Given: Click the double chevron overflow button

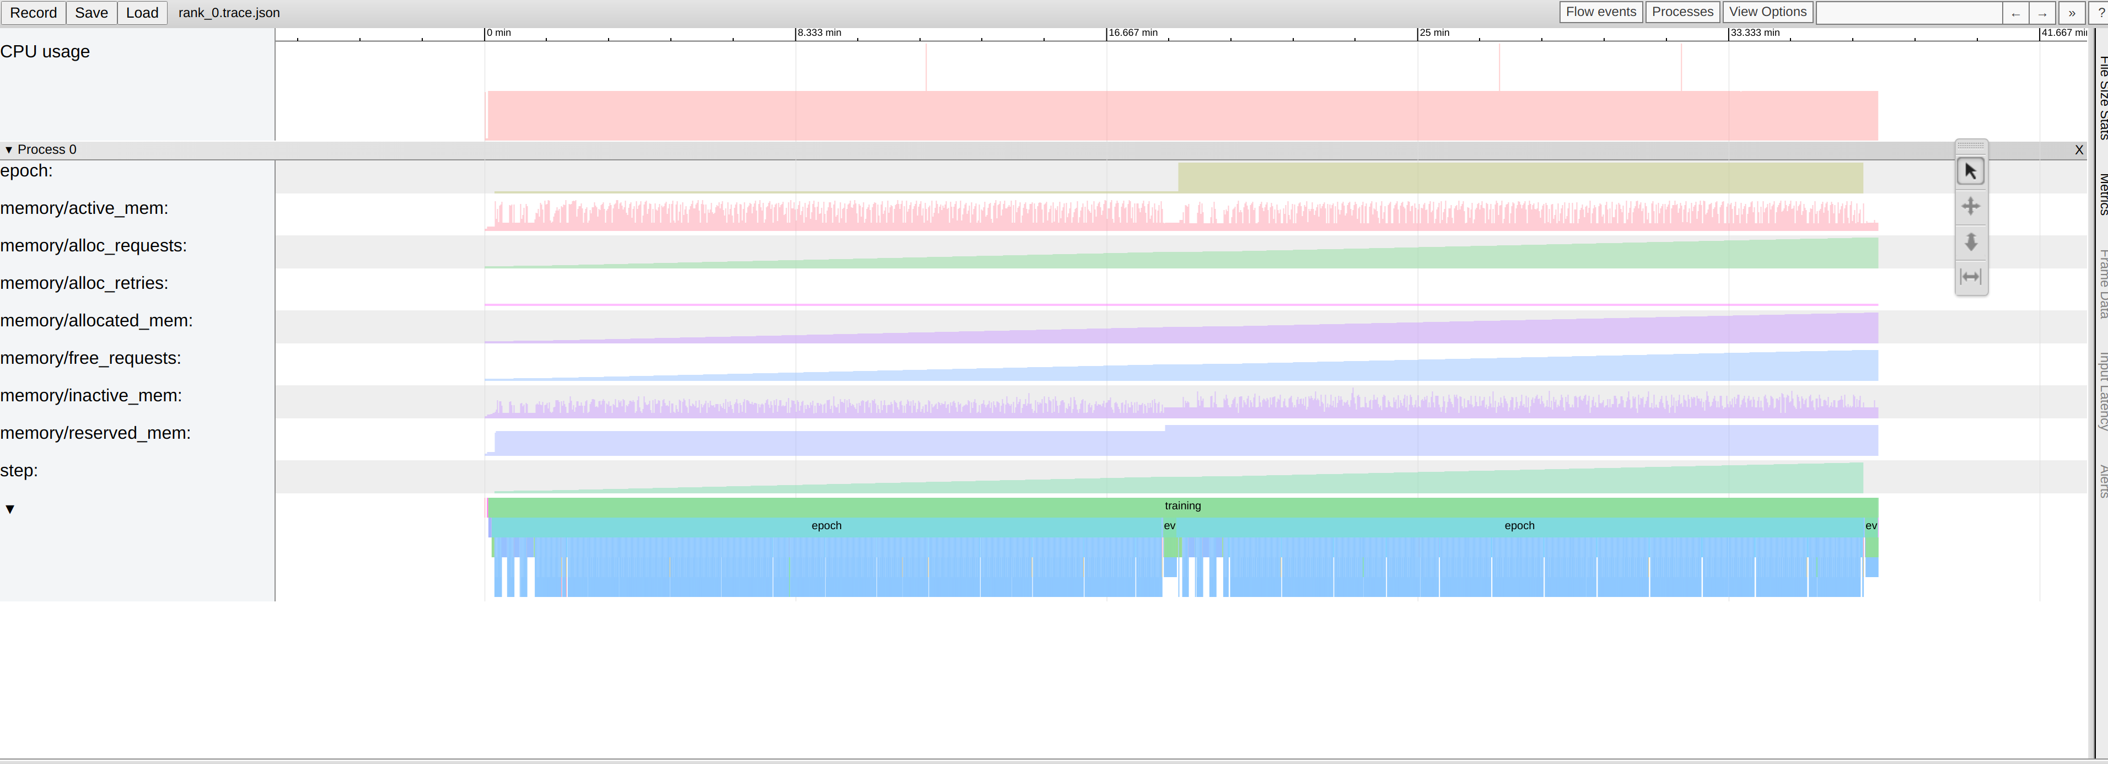Looking at the screenshot, I should click(x=2071, y=13).
